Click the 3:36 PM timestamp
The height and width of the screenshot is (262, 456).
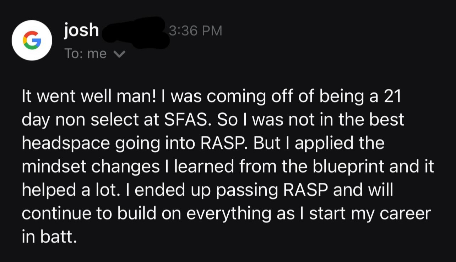click(196, 31)
